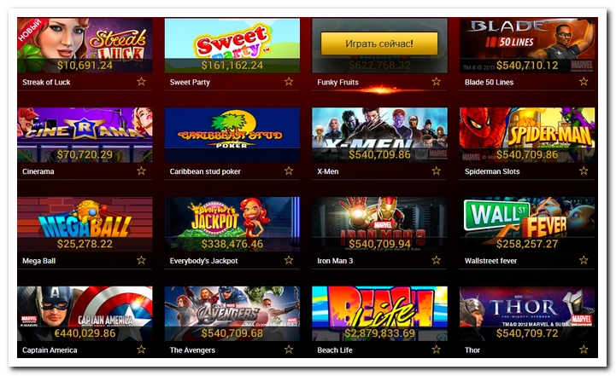Open the Captain America game thumbnail

pyautogui.click(x=85, y=314)
